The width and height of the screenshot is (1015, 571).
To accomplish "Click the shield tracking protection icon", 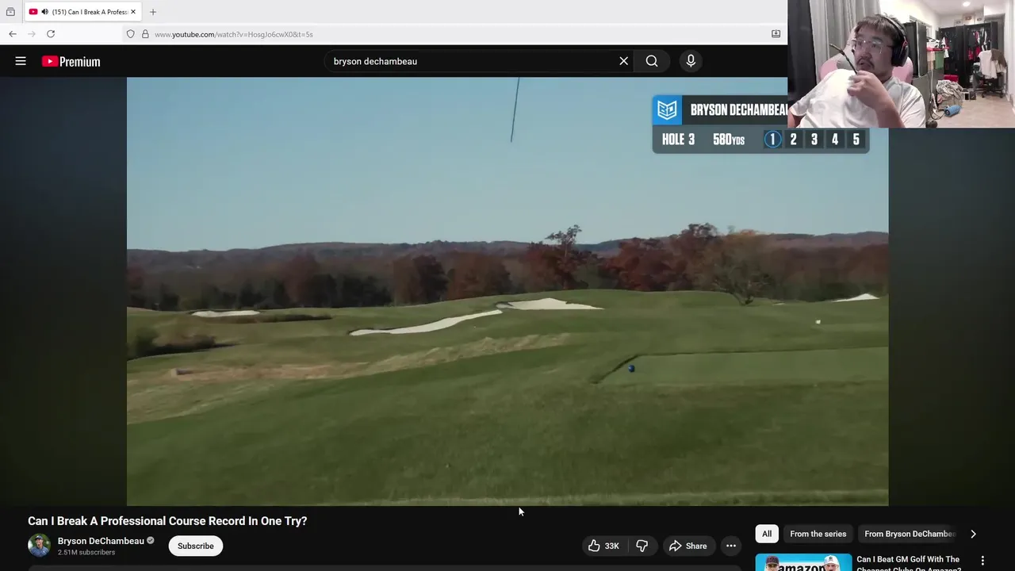I will [x=131, y=34].
